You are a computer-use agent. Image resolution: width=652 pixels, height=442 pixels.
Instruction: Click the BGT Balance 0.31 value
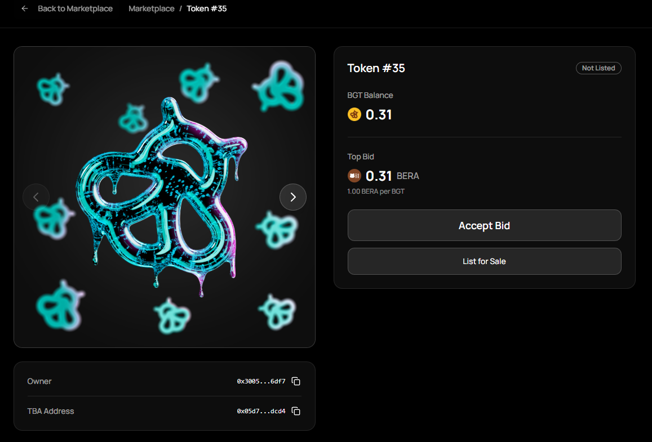[379, 115]
